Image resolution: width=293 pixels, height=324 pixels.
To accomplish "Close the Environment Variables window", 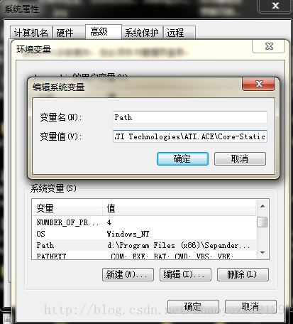I will point(269,46).
